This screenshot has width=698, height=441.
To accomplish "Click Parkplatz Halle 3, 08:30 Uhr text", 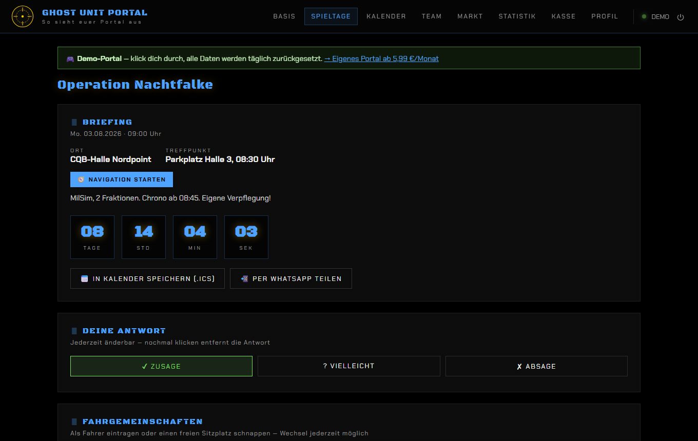I will click(220, 159).
